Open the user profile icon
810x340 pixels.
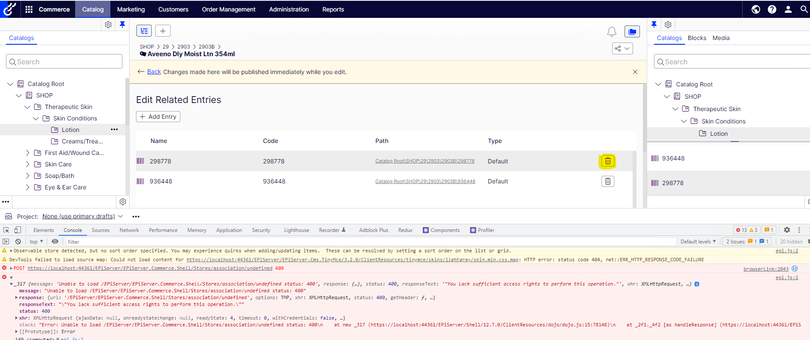pyautogui.click(x=788, y=9)
